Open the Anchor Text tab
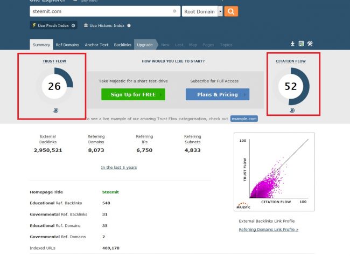Image resolution: width=350 pixels, height=256 pixels. coord(96,45)
